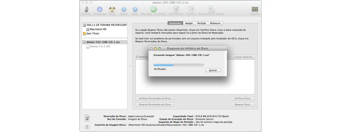Image resolution: width=341 pixels, height=132 pixels.
Task: Click the Verificar microscope icon in toolbar
Action: tap(86, 9)
